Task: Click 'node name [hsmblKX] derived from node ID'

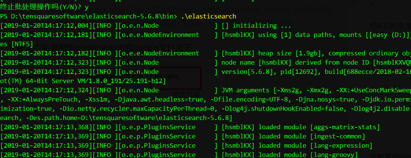Action: 295,62
